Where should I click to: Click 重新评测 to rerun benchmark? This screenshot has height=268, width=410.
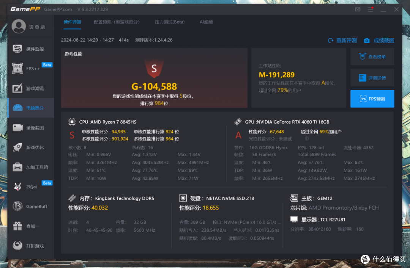(x=346, y=41)
